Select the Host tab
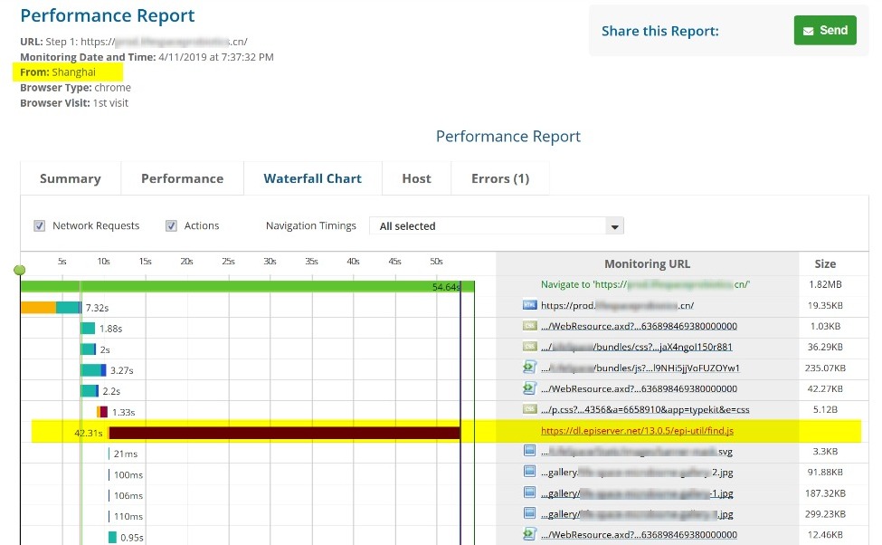Viewport: 882px width, 545px height. [416, 178]
